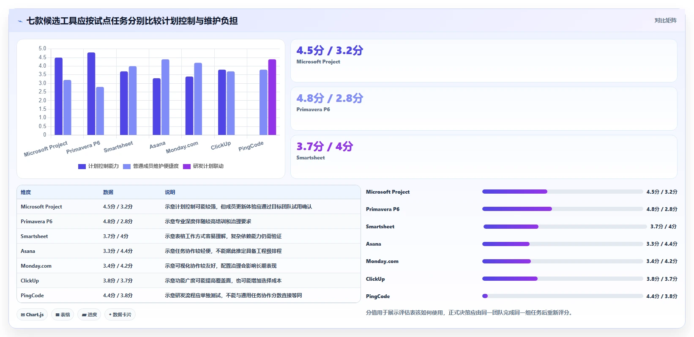Screen dimensions: 694x337
Task: Click the Asana progress bar
Action: coord(563,244)
